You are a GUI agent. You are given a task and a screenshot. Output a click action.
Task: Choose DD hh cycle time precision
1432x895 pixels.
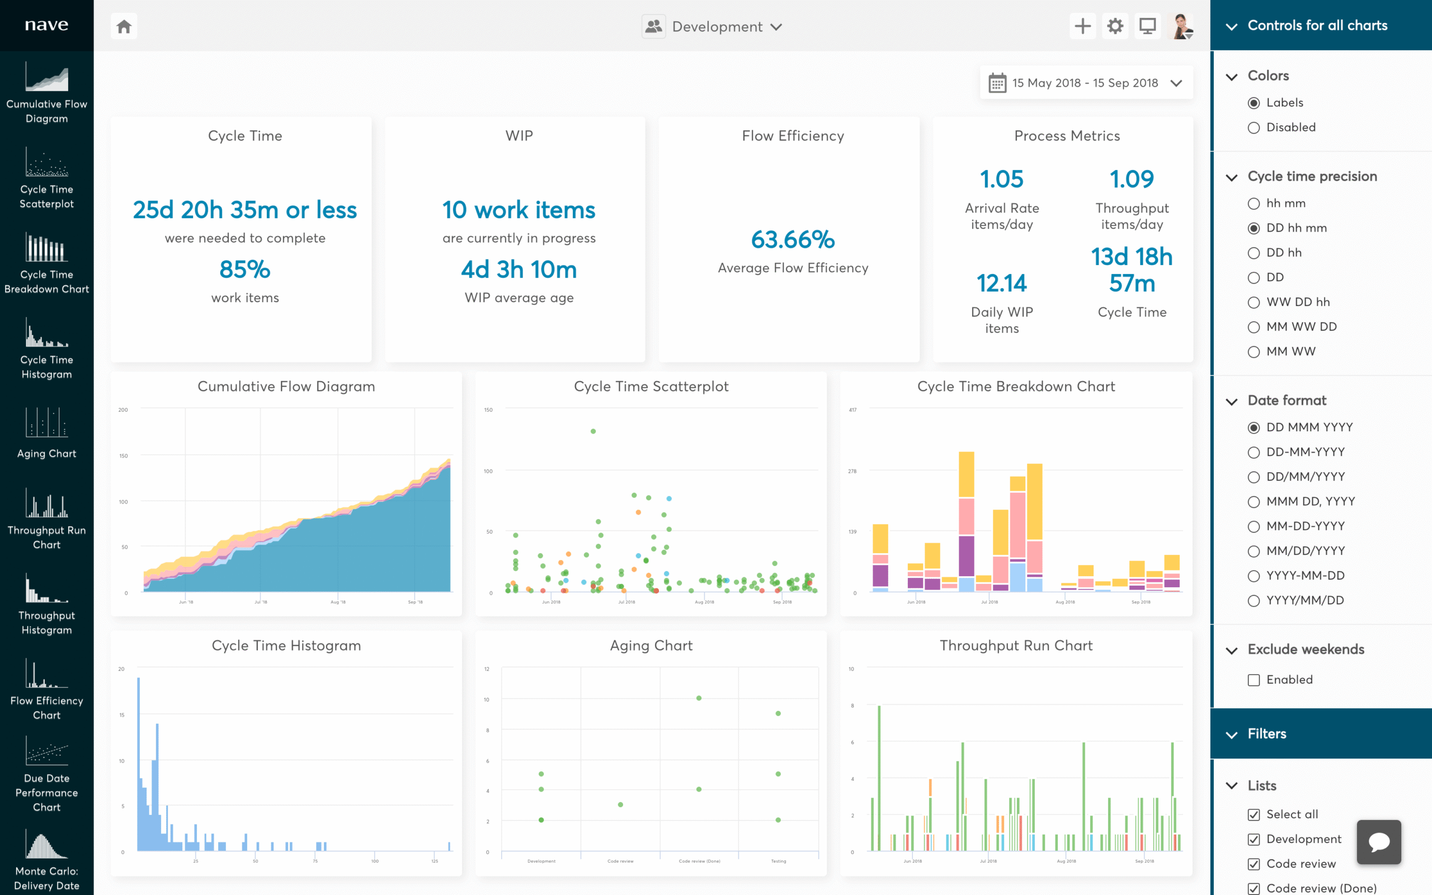[x=1254, y=253]
